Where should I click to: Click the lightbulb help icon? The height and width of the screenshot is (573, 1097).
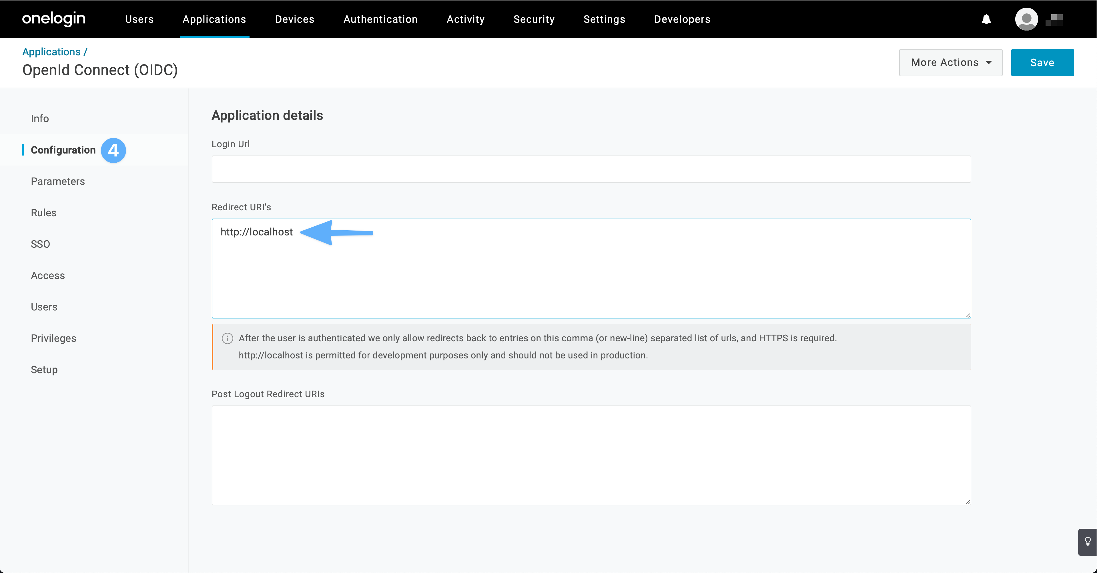click(x=1087, y=542)
